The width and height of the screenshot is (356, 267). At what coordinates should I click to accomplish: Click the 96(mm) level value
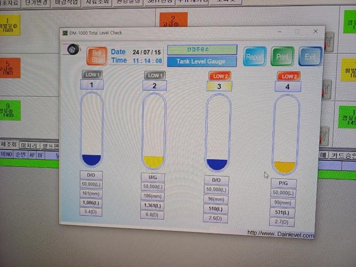click(x=216, y=199)
